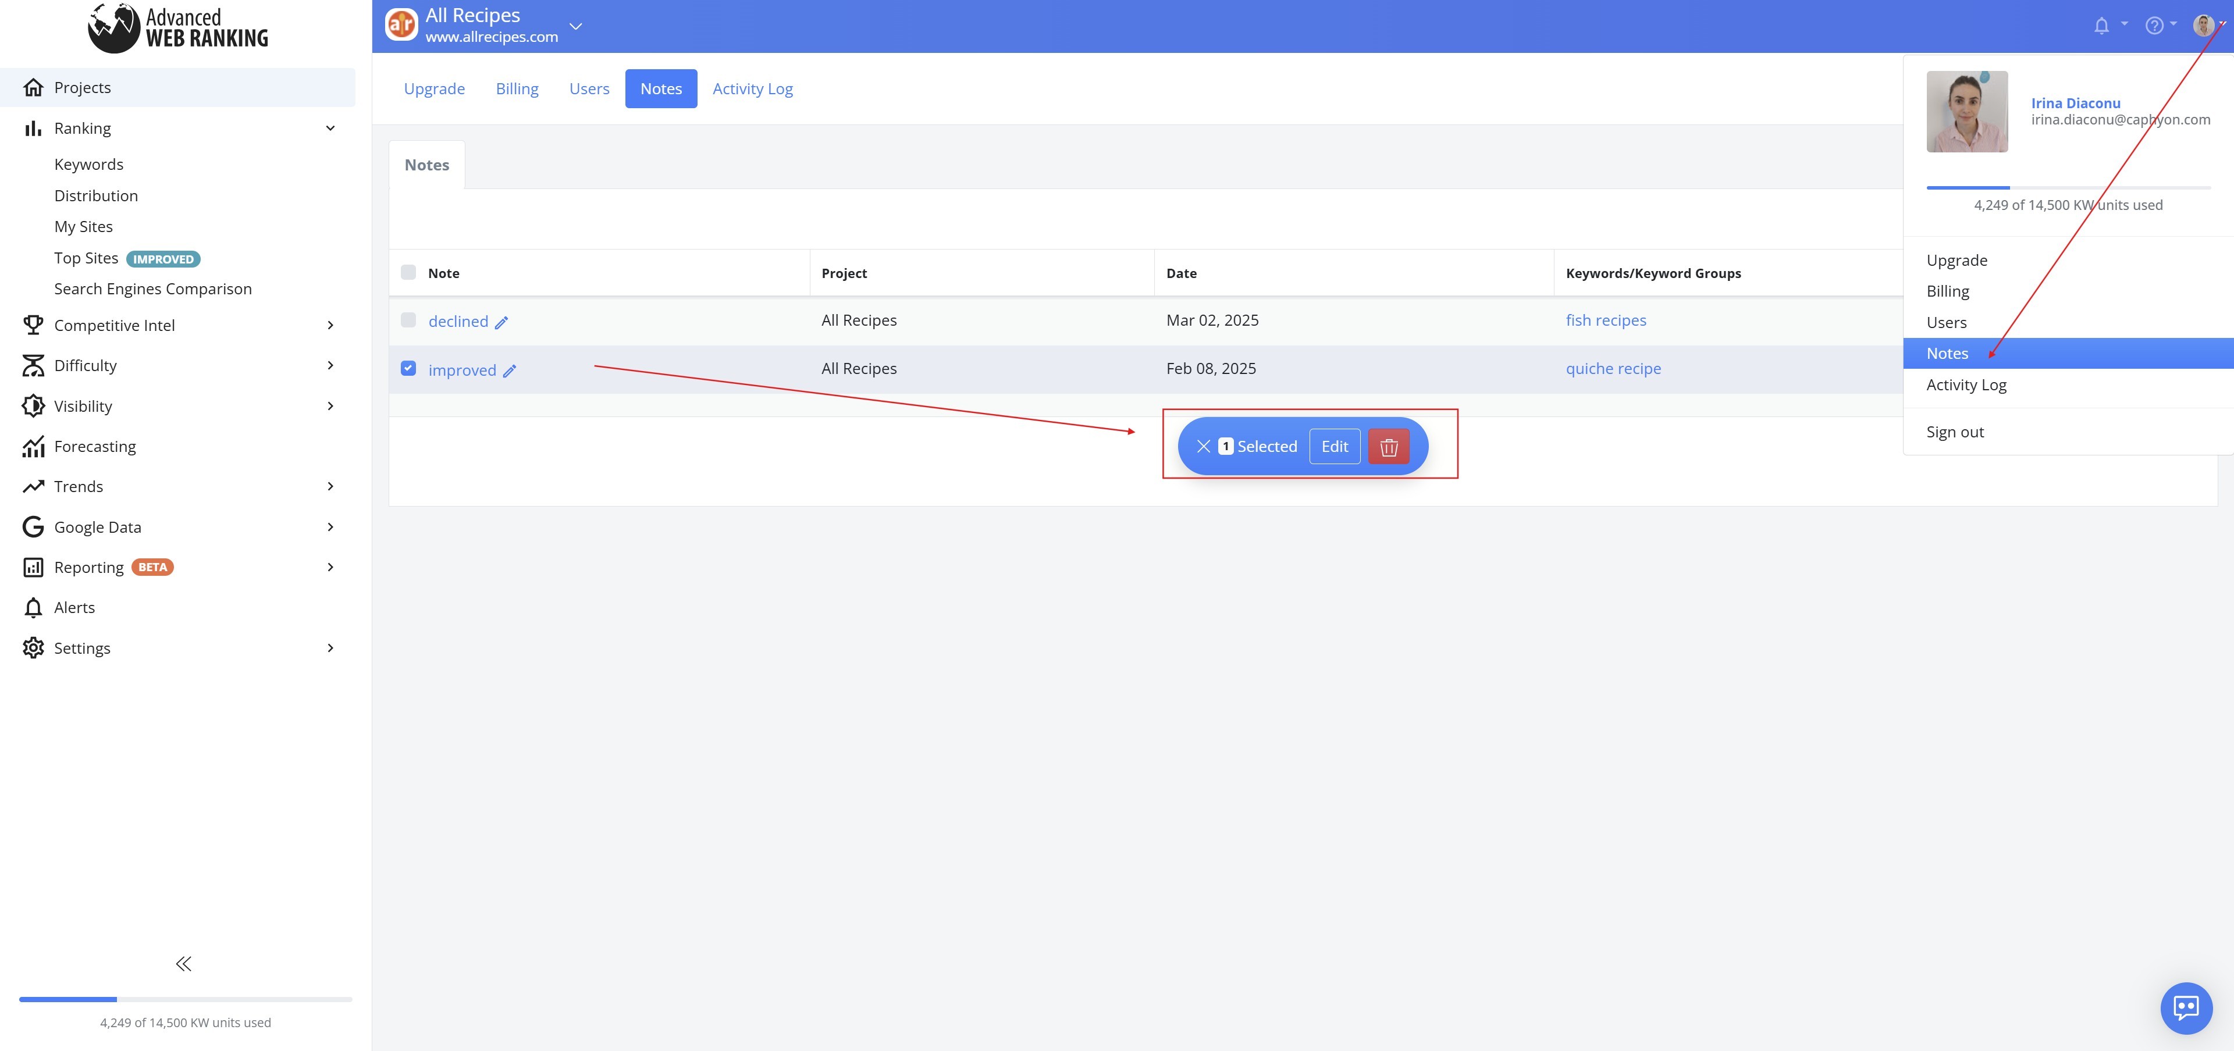This screenshot has height=1051, width=2234.
Task: Click the Trends arrow icon
Action: coord(33,486)
